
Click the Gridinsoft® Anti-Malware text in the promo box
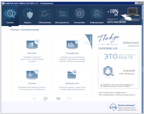tap(127, 72)
